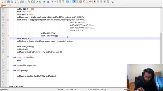The image size is (163, 91).
Task: Play back the recorded macro
Action: [x=101, y=2]
